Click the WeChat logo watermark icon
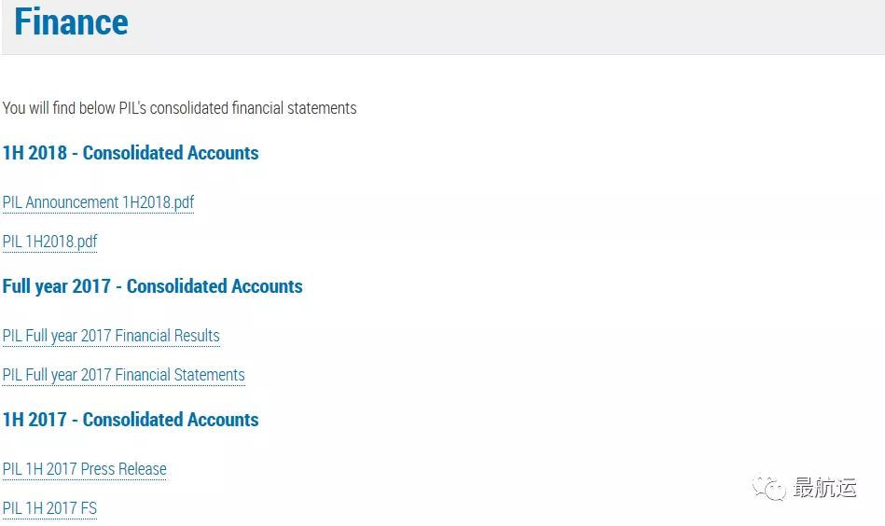Viewport: 885px width, 526px height. [x=768, y=488]
